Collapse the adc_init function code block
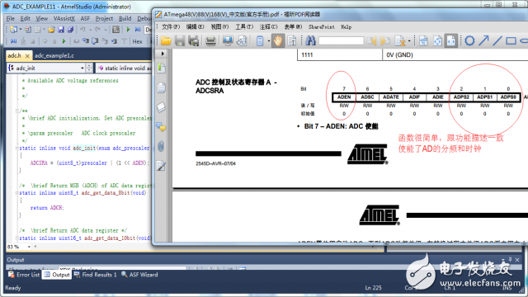528x297 pixels. [16, 148]
